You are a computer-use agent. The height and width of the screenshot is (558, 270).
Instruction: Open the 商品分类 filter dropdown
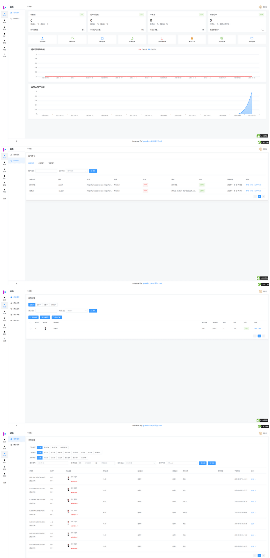tap(77, 311)
